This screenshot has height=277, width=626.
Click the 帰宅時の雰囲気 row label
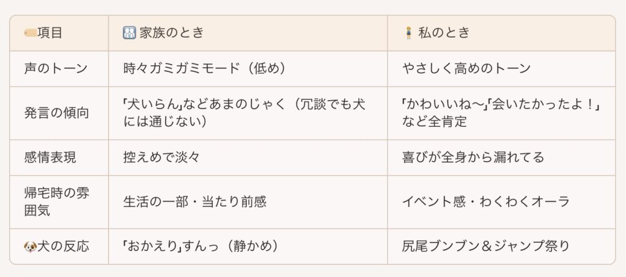point(57,202)
